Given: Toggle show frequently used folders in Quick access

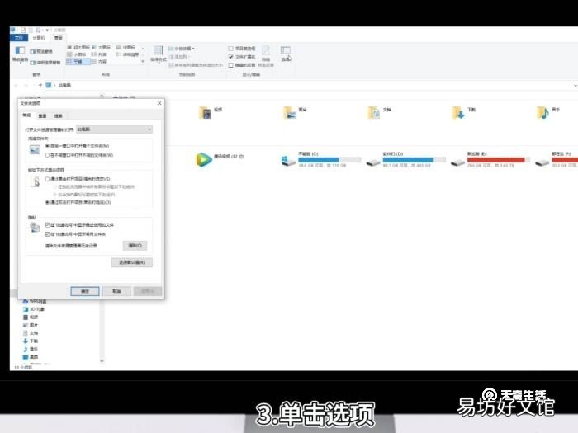Looking at the screenshot, I should click(x=47, y=234).
